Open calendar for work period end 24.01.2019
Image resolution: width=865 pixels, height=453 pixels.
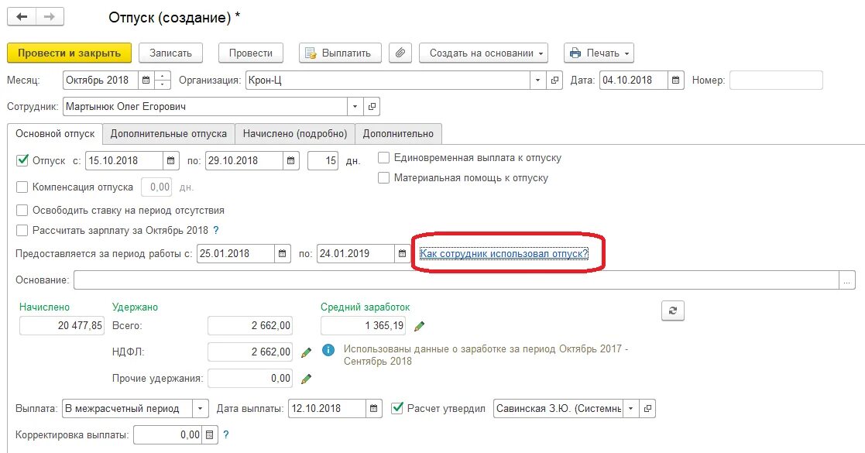(x=402, y=253)
